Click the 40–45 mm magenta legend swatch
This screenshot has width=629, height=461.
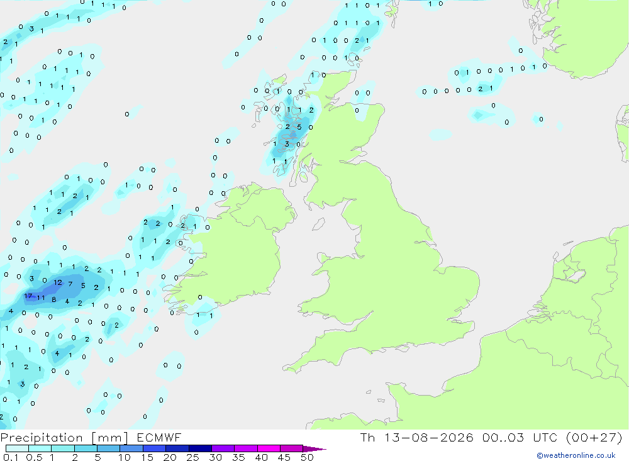pyautogui.click(x=269, y=448)
